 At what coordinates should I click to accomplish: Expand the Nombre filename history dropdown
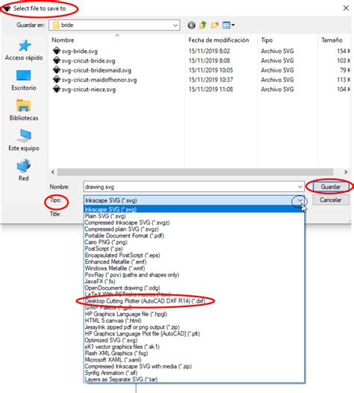point(300,187)
